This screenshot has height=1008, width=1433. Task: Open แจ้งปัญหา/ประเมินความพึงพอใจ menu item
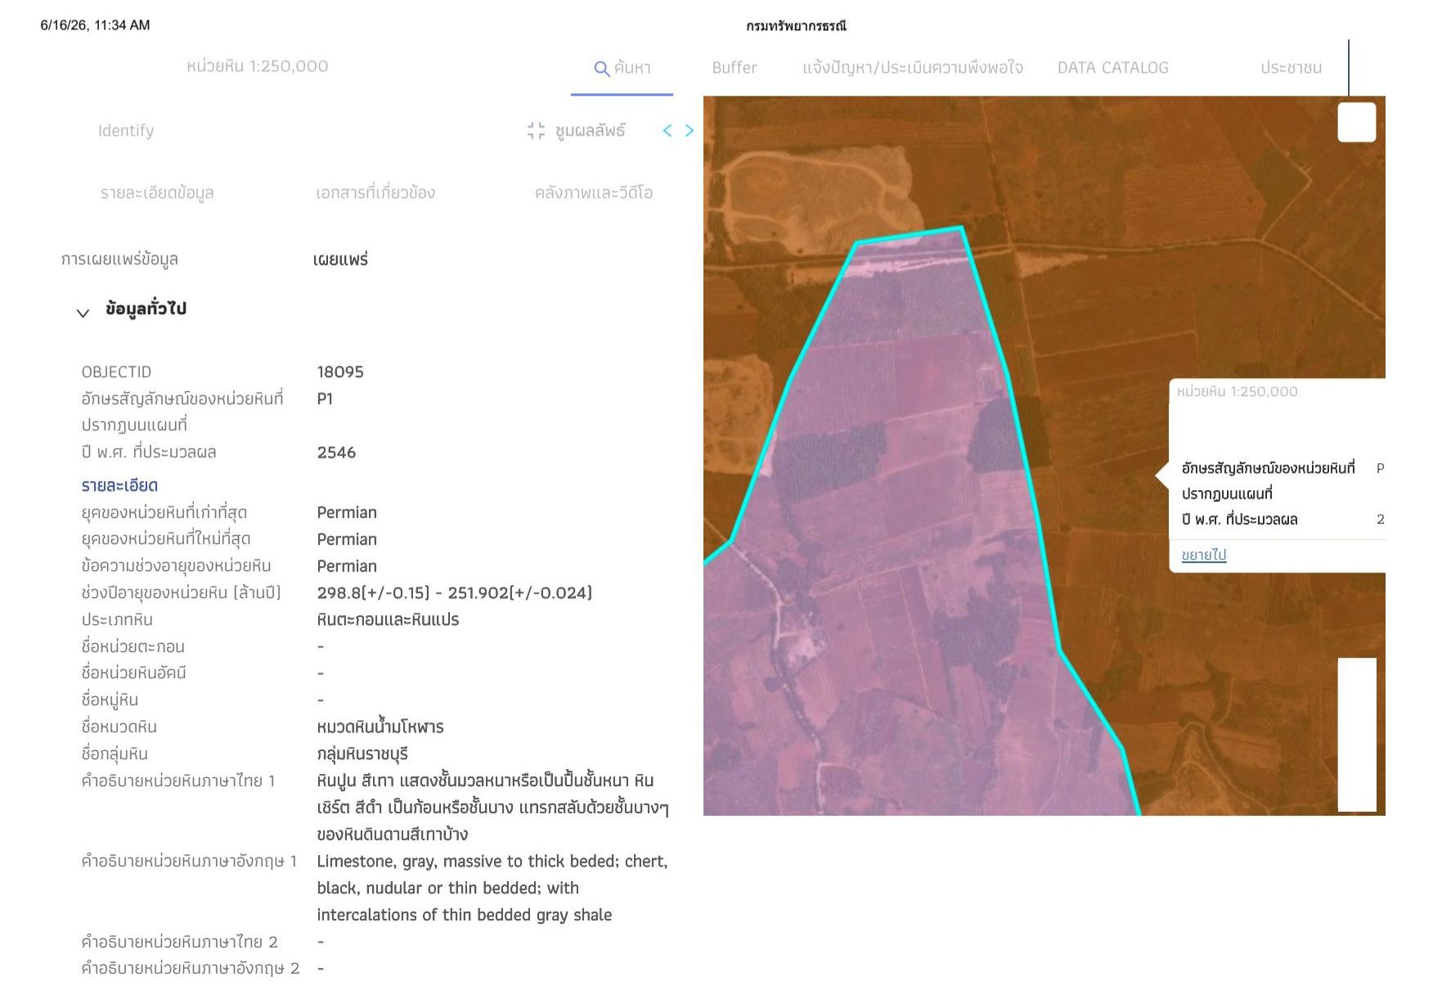pyautogui.click(x=913, y=68)
